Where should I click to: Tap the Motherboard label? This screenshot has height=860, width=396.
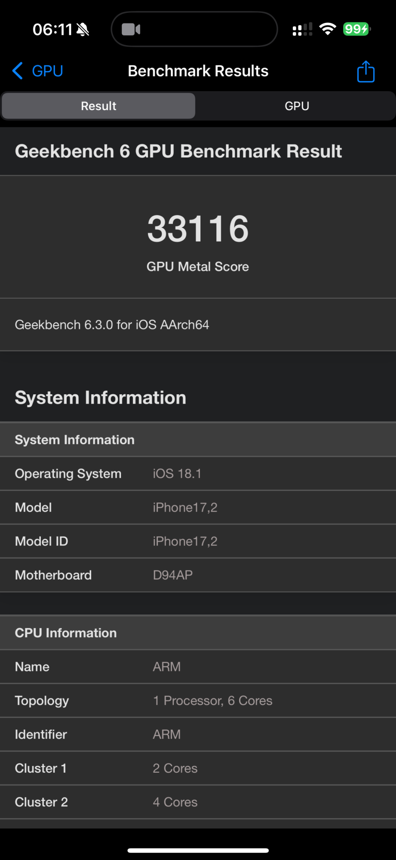(53, 575)
